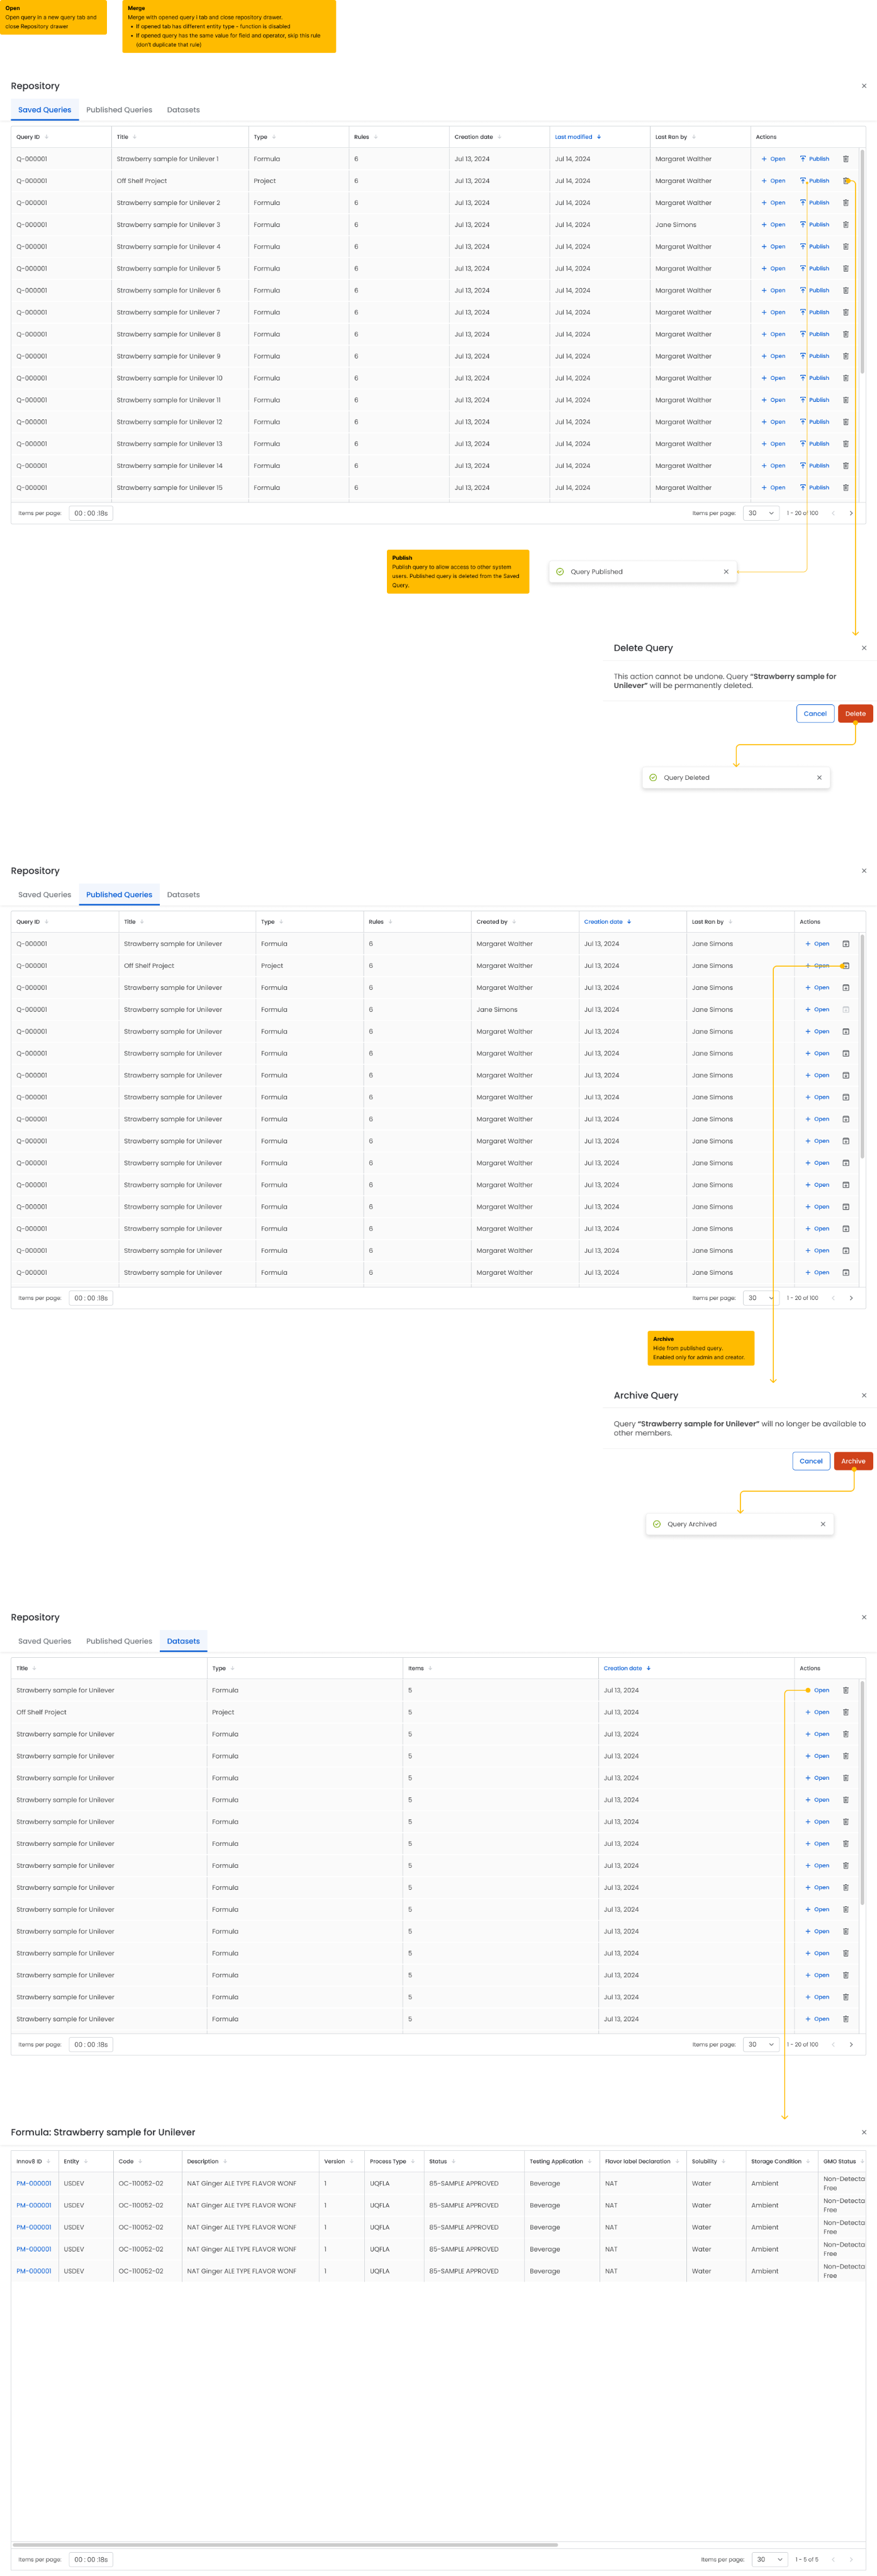877x2576 pixels.
Task: Open the Strawberry sample for Unilever 10 query
Action: [773, 378]
